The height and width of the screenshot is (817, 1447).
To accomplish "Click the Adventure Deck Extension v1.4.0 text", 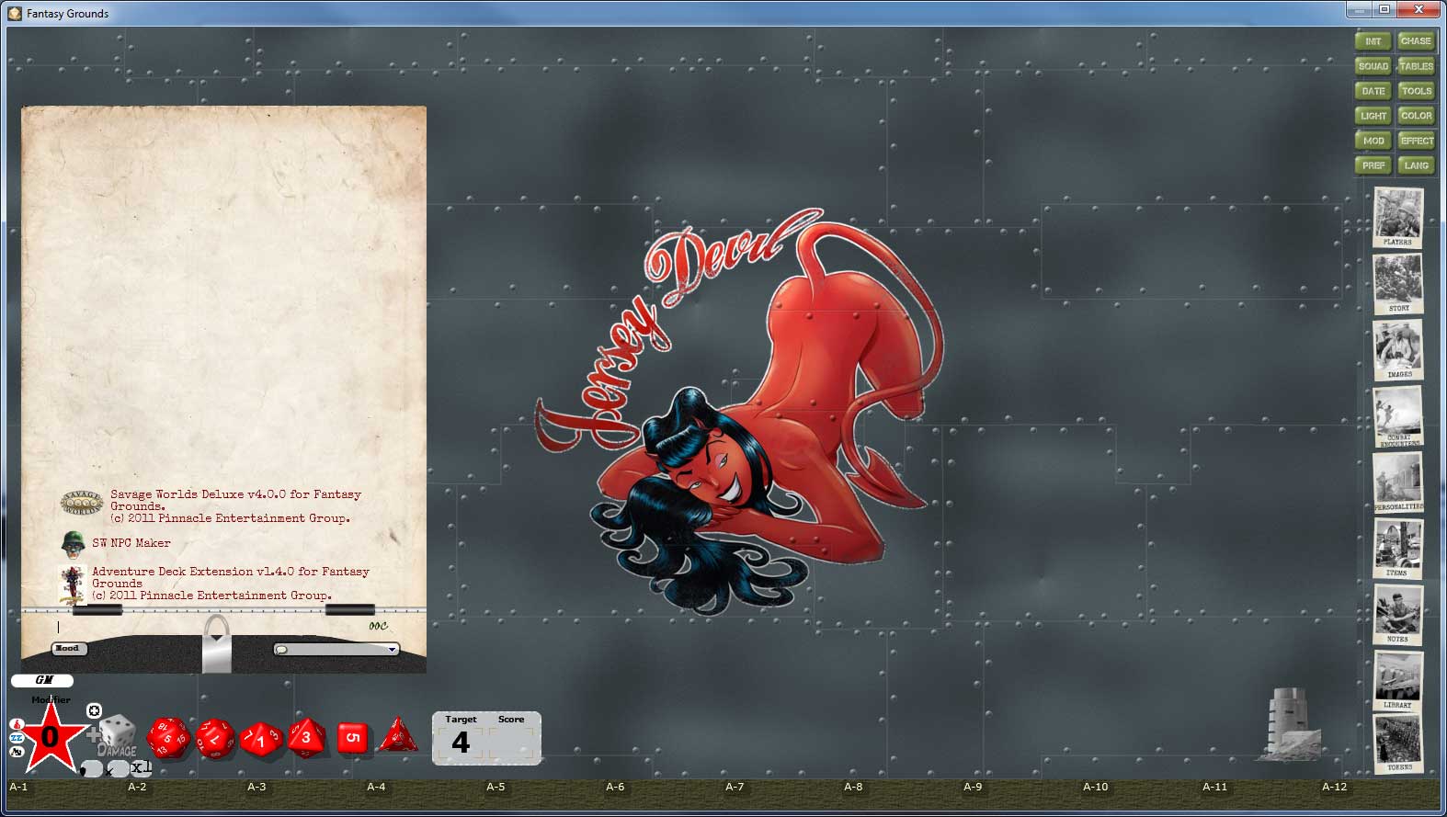I will (x=231, y=583).
